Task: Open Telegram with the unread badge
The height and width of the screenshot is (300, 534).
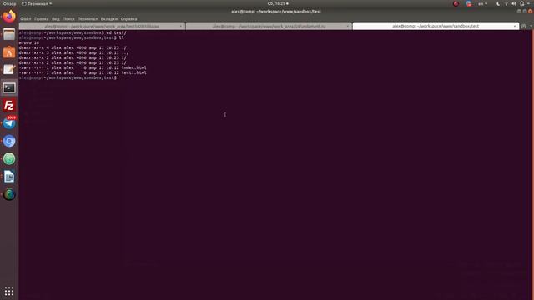Action: coord(9,122)
